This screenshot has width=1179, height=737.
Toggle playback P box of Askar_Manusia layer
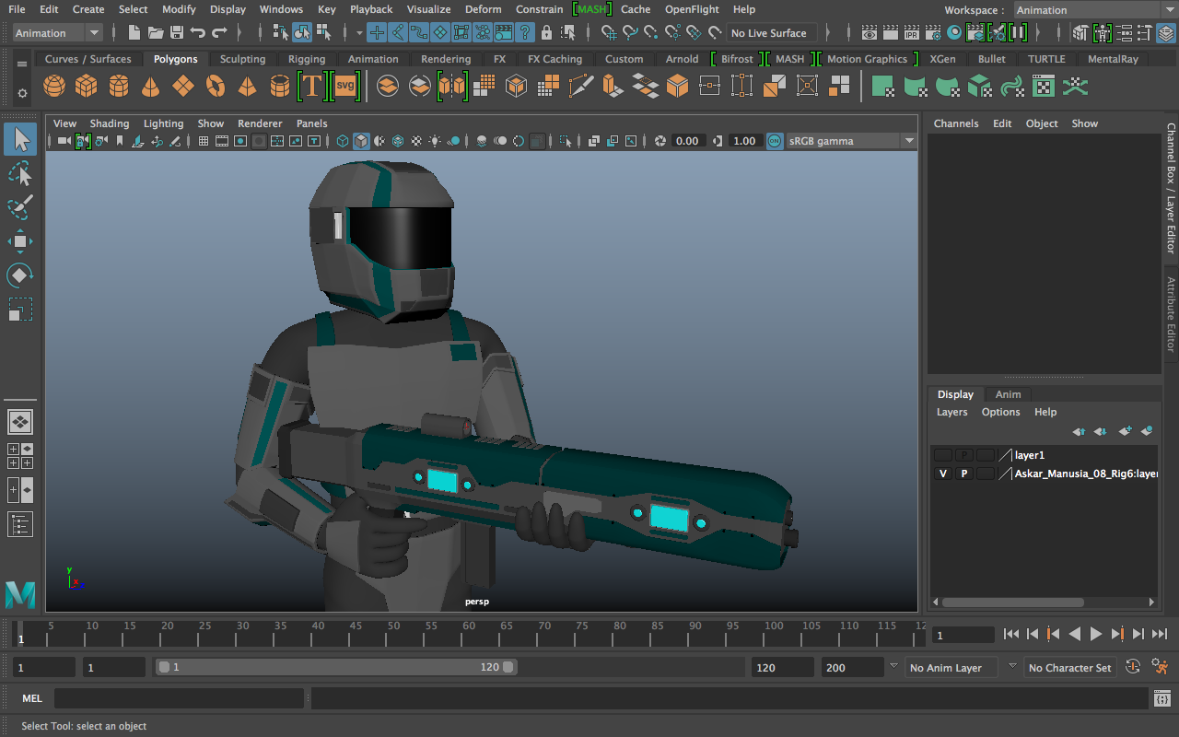pos(963,474)
